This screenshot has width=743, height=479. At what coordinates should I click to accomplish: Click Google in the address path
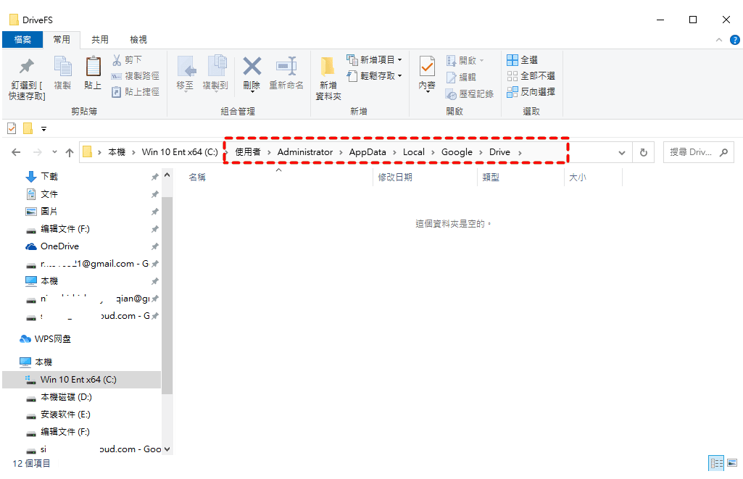[457, 152]
